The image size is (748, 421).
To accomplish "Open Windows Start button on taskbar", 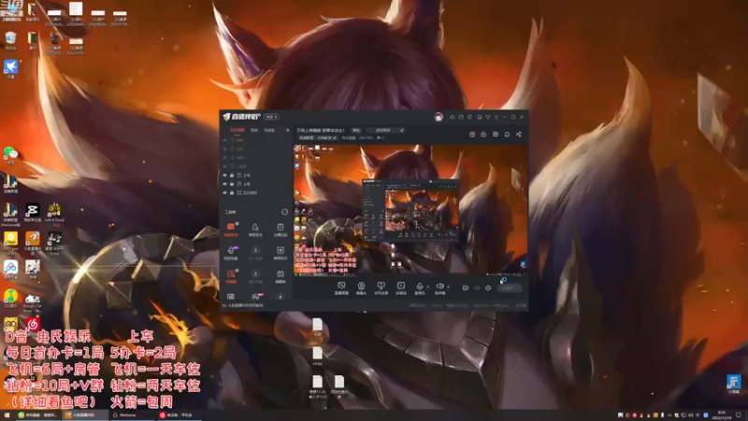I will pos(7,415).
